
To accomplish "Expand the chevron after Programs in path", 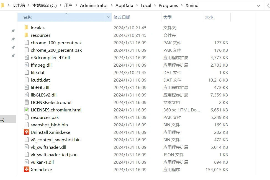I will (182, 5).
